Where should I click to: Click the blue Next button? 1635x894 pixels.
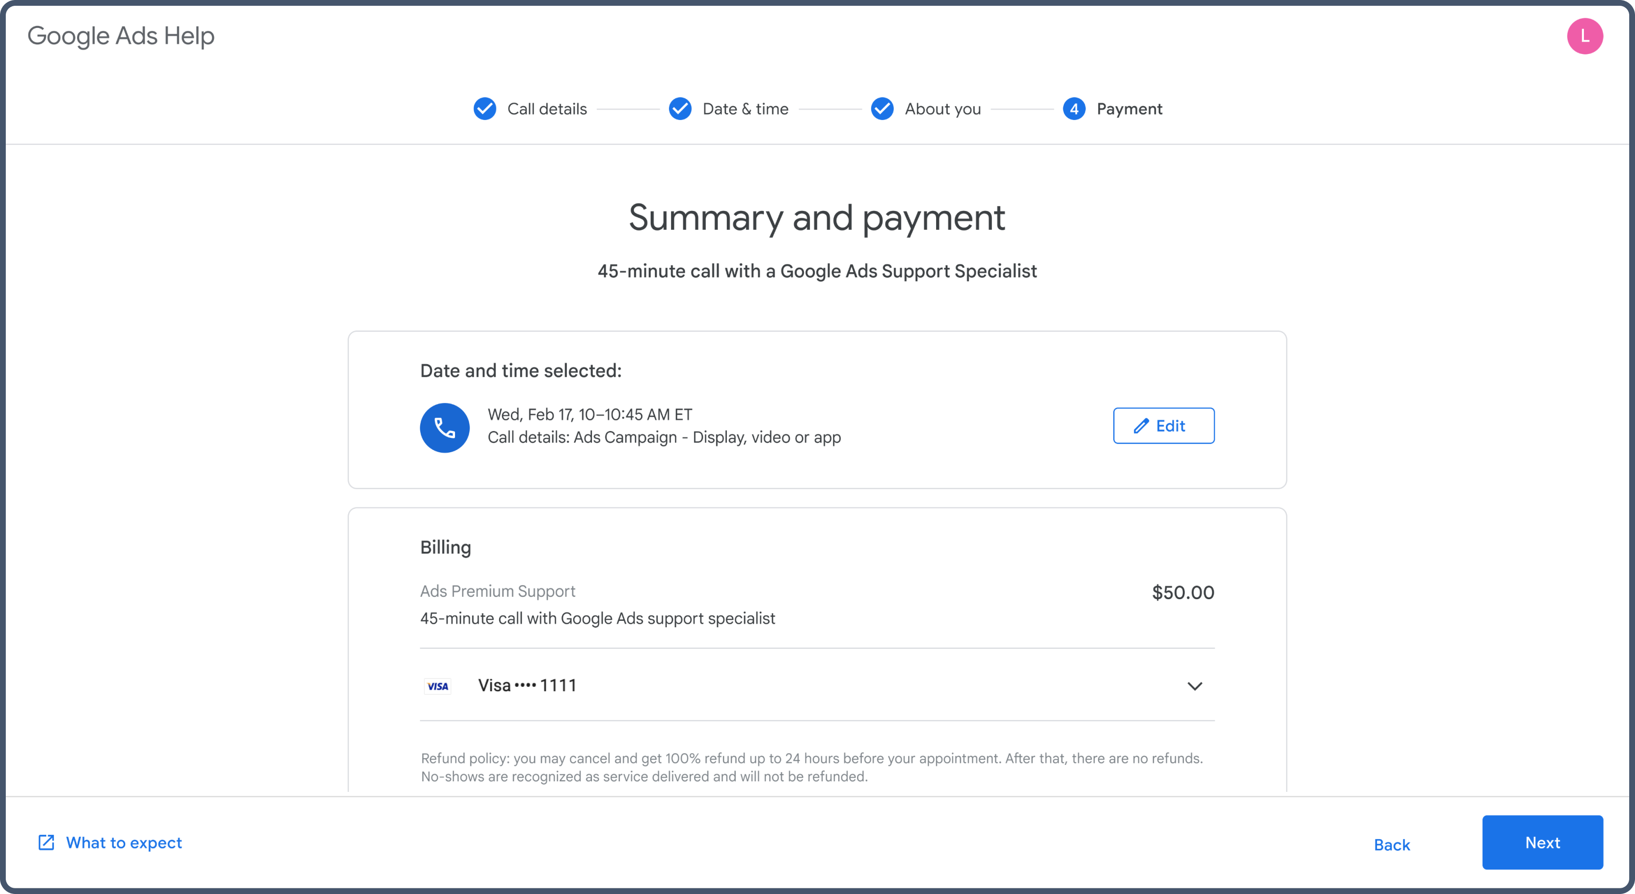[x=1542, y=842]
